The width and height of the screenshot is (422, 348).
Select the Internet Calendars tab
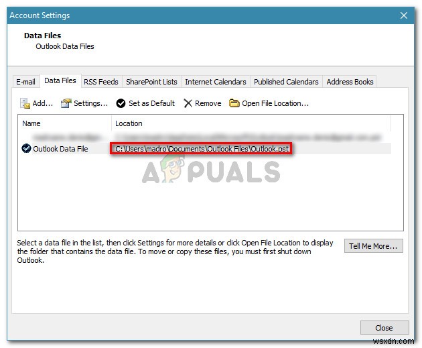[216, 82]
